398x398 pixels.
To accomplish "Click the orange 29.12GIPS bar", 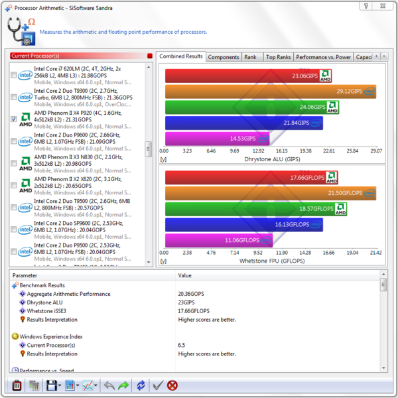I will (271, 92).
